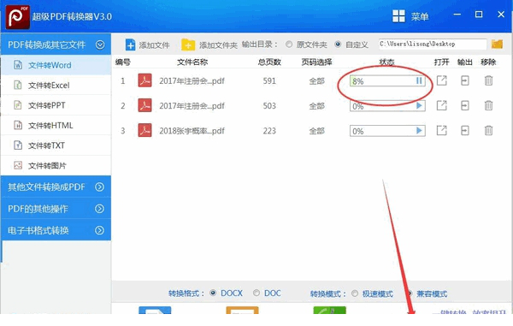The width and height of the screenshot is (513, 326).
Task: Click the 添加文件 button label
Action: tap(154, 45)
